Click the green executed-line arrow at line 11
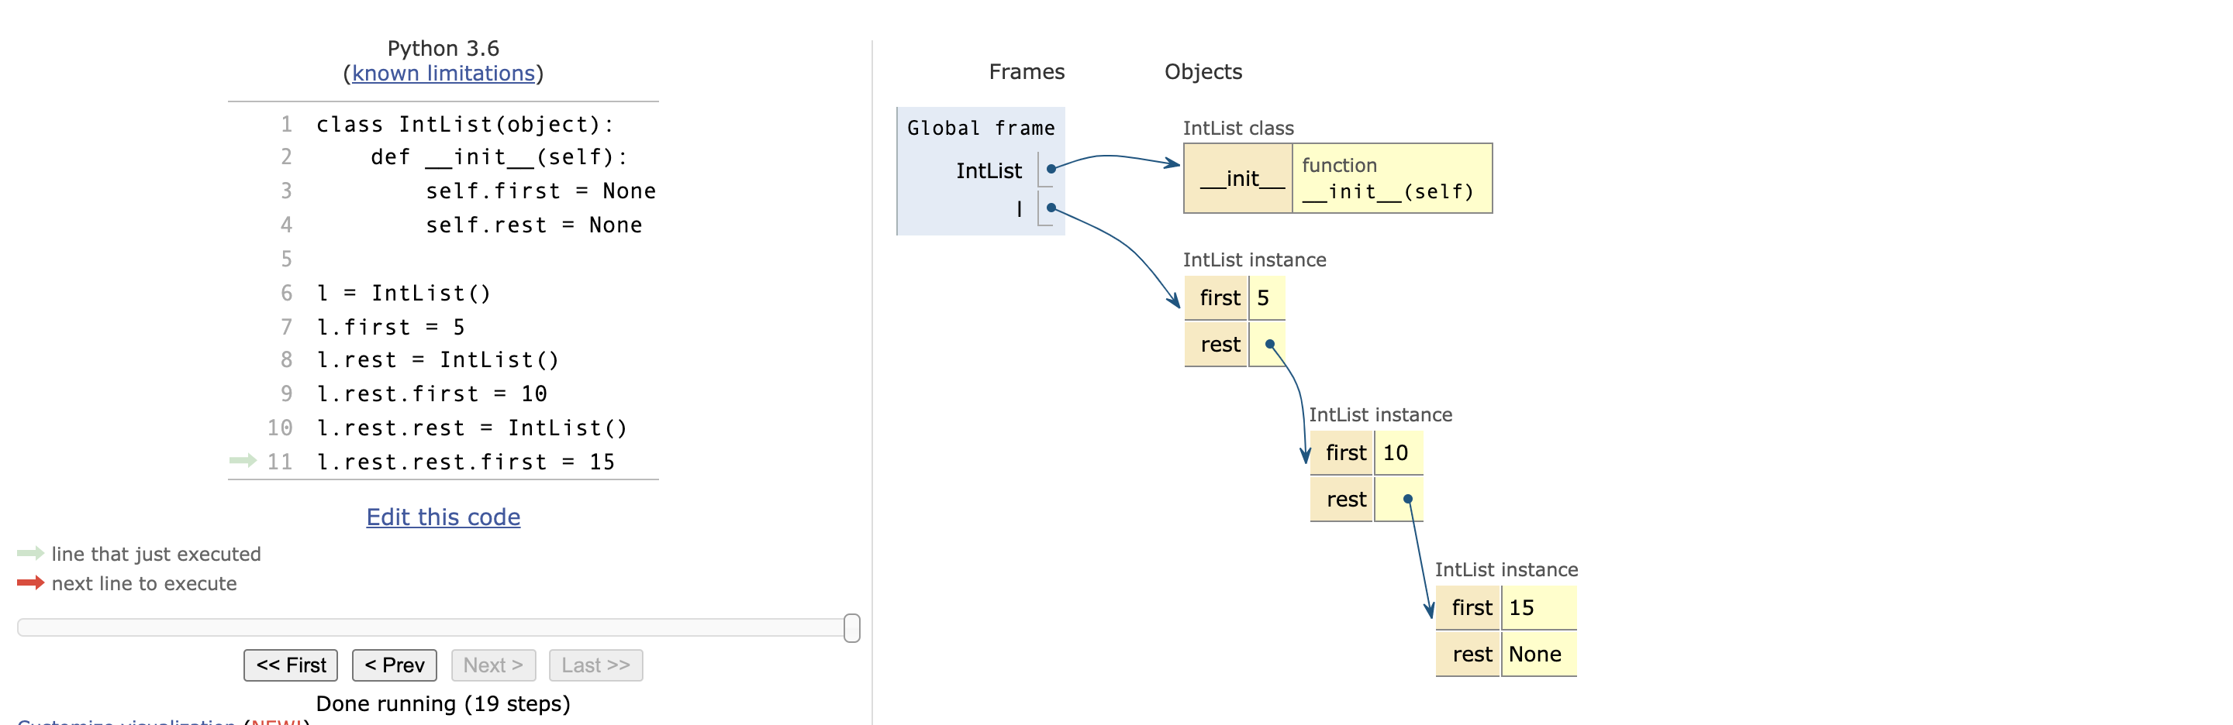The height and width of the screenshot is (725, 2233). pos(243,461)
